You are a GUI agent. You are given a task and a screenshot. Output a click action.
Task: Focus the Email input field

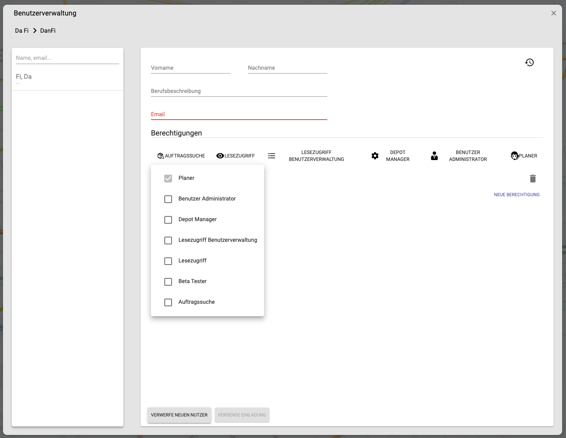point(239,114)
